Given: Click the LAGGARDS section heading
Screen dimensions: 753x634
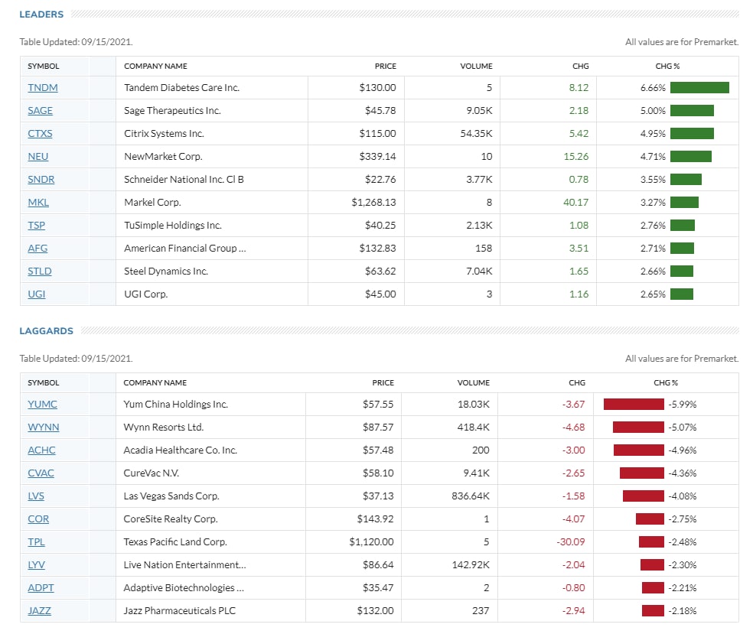Looking at the screenshot, I should tap(46, 331).
